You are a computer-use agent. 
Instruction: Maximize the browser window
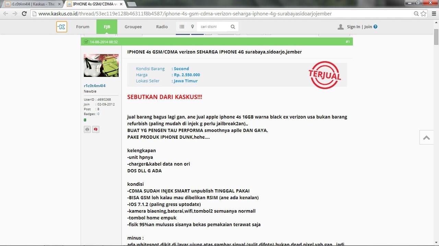418,3
